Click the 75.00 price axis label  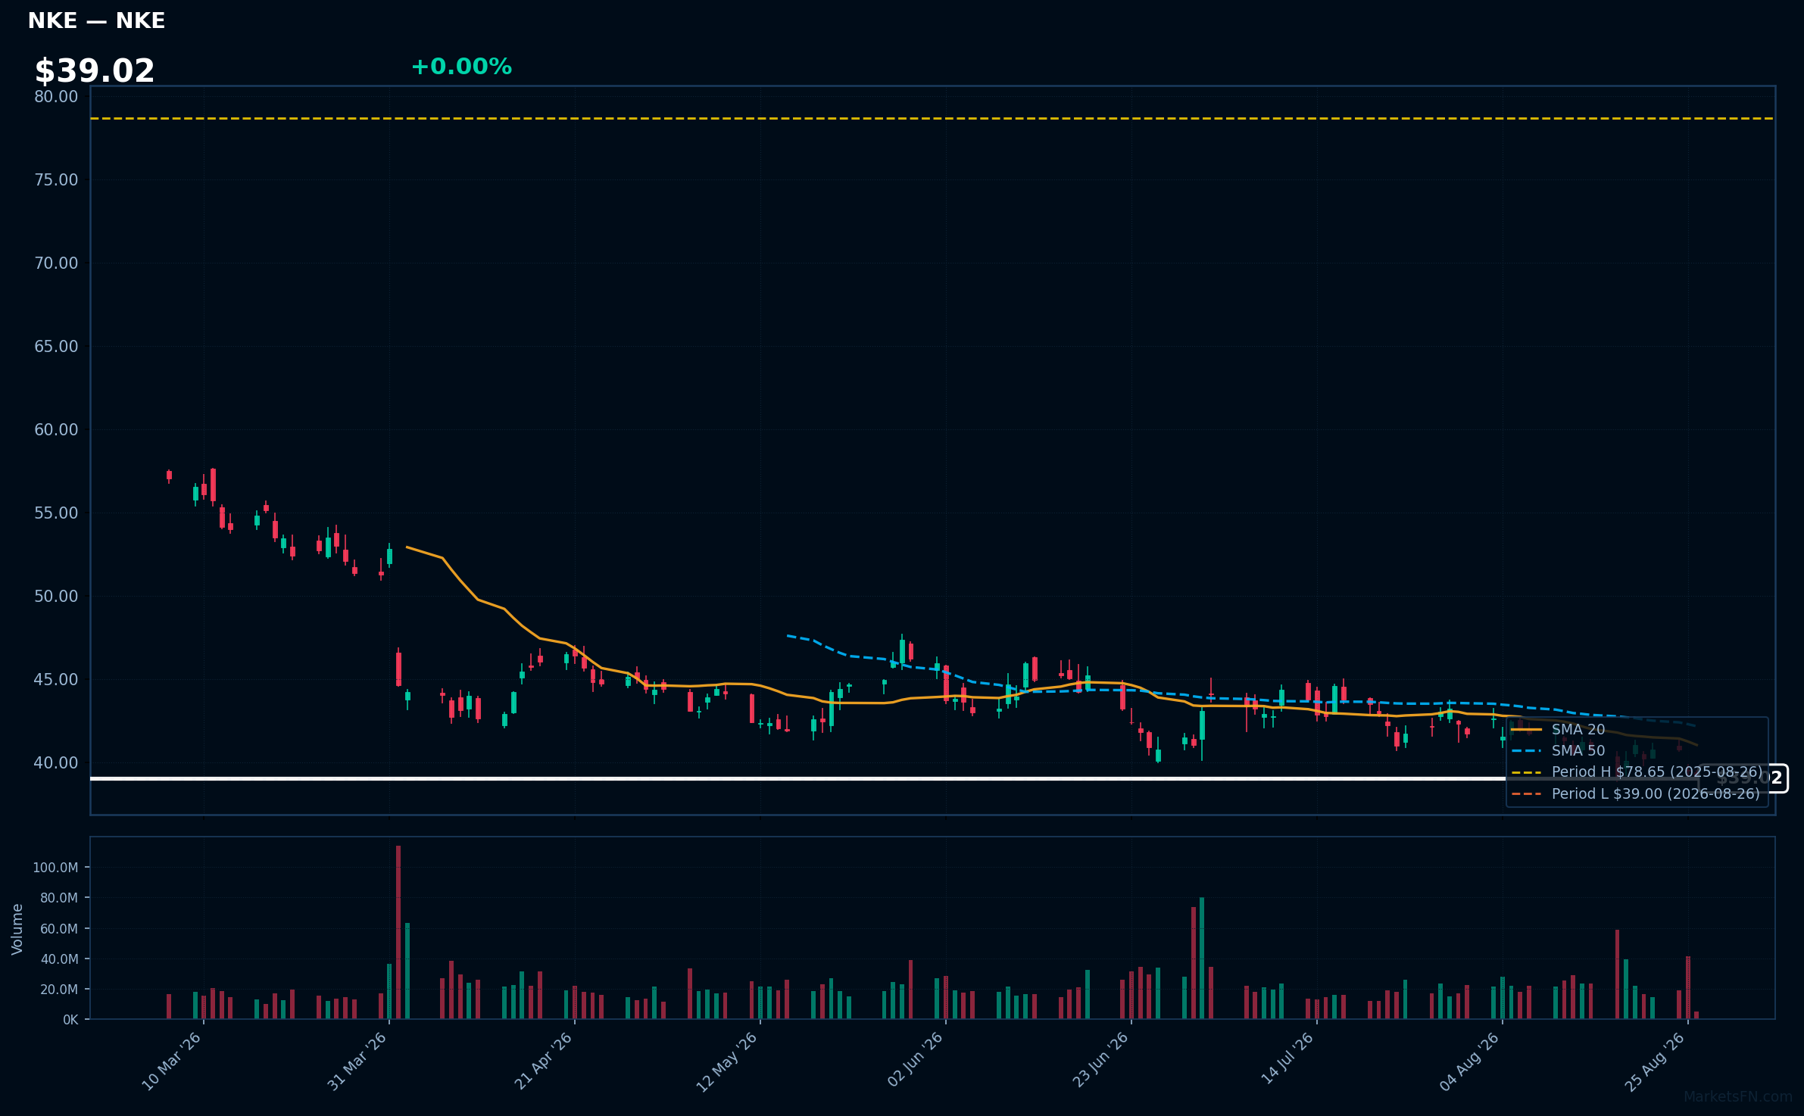pos(56,179)
